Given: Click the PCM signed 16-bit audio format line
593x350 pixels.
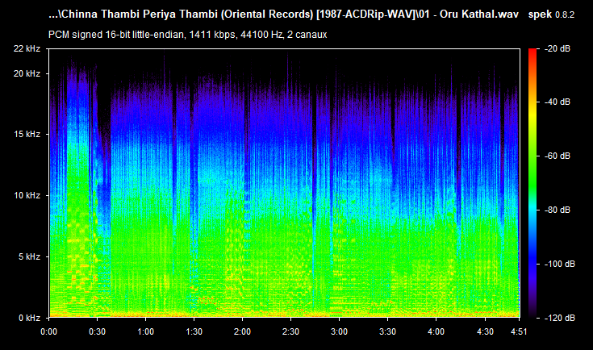Looking at the screenshot, I should [187, 35].
